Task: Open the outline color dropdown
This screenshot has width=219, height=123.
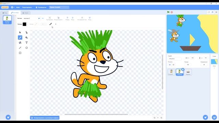Action: [x=37, y=24]
